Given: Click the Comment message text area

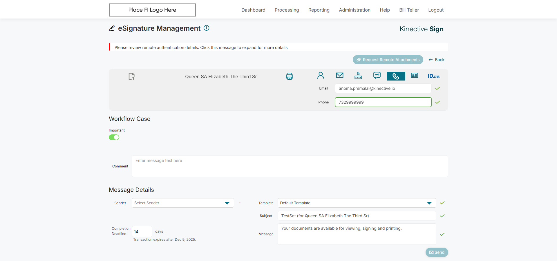Looking at the screenshot, I should [290, 166].
